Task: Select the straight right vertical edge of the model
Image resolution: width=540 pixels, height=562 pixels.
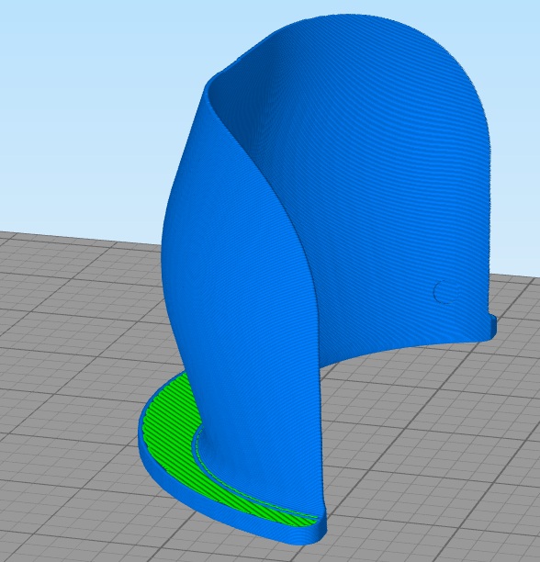Action: (488, 215)
